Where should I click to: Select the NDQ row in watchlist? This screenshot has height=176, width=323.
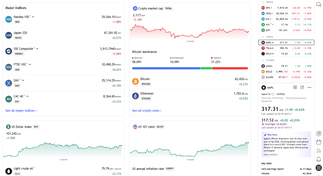(x=286, y=13)
